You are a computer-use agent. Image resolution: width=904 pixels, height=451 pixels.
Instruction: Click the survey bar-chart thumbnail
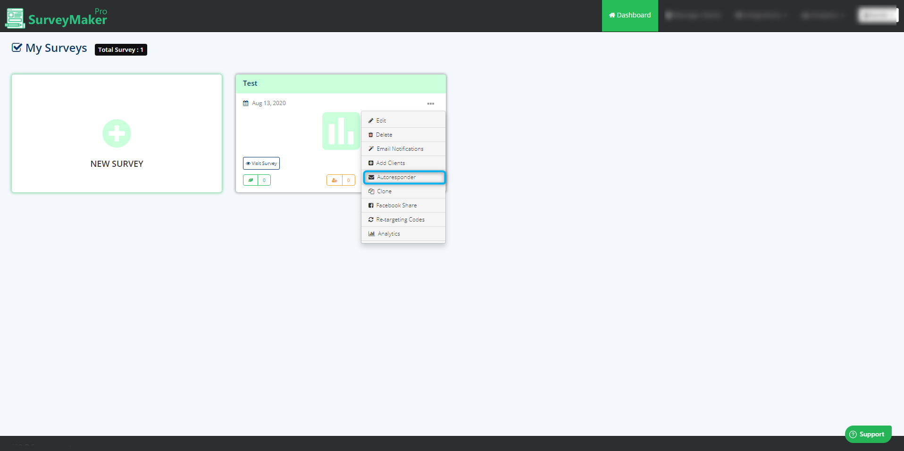click(341, 131)
